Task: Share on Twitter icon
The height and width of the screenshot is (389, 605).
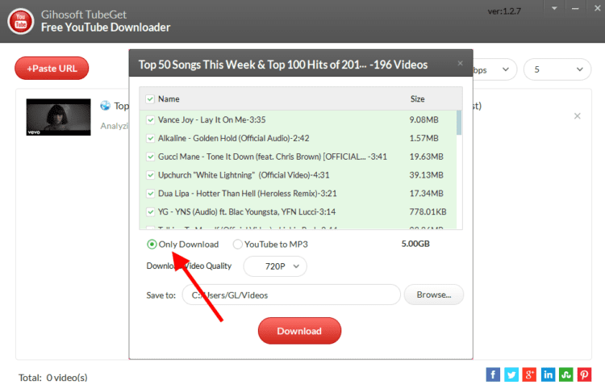Action: click(x=511, y=374)
